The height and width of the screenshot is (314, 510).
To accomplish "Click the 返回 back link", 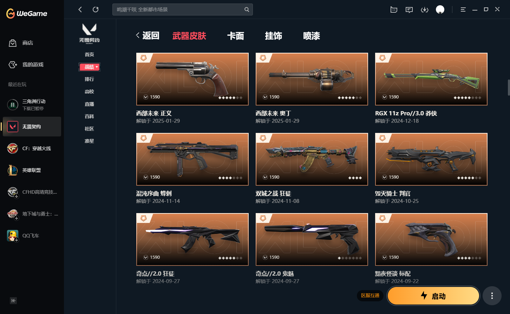I will click(x=148, y=36).
